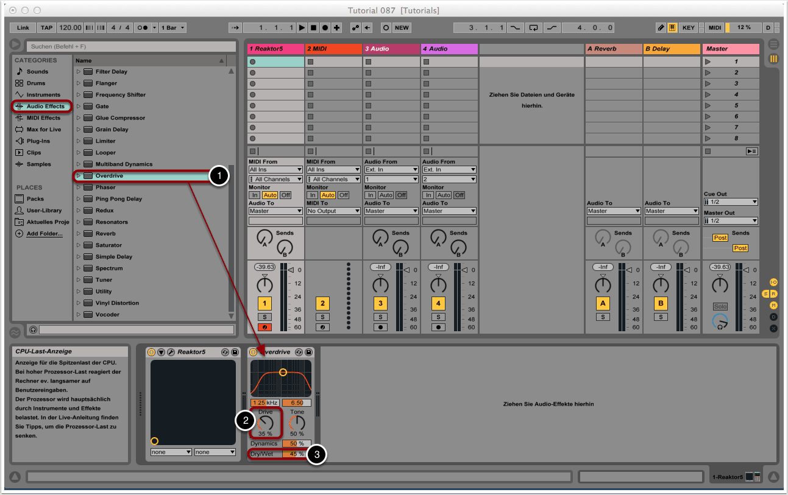Click the Add Folder link in Places
Viewport: 788px width, 495px height.
coord(44,234)
